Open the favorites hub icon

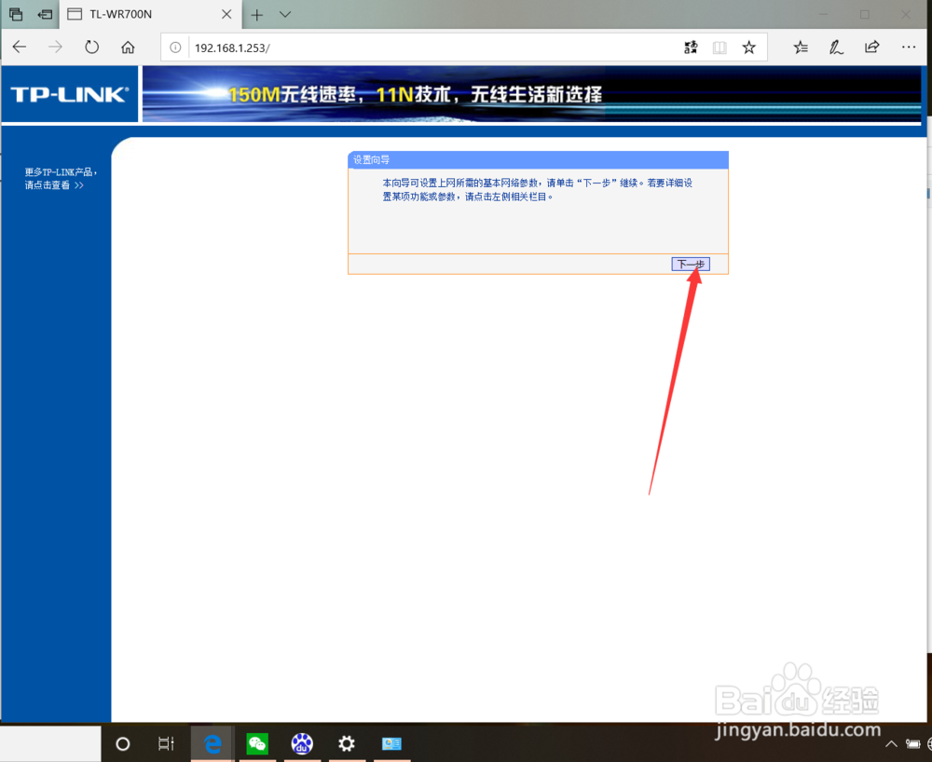point(801,48)
